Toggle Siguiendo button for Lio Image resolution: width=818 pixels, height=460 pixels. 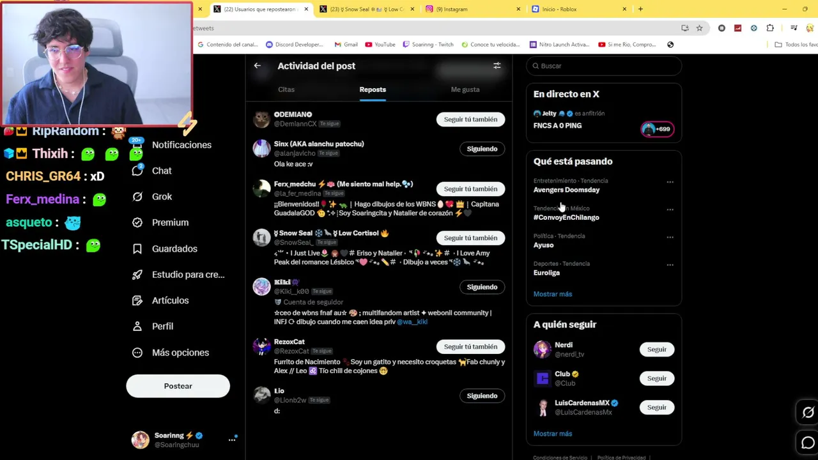point(482,396)
